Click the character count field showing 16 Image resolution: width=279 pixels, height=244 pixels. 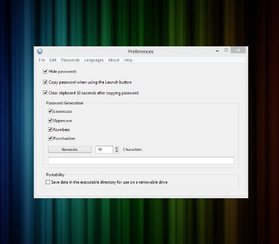click(x=104, y=150)
